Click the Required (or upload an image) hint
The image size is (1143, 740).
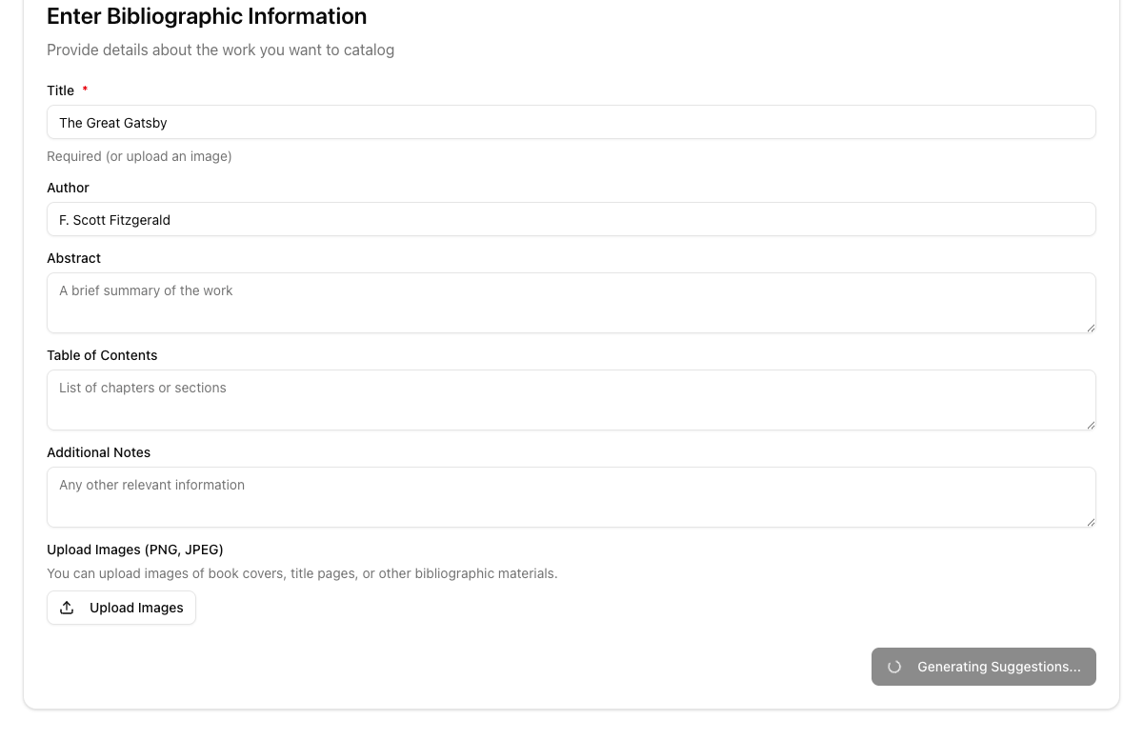pos(139,156)
